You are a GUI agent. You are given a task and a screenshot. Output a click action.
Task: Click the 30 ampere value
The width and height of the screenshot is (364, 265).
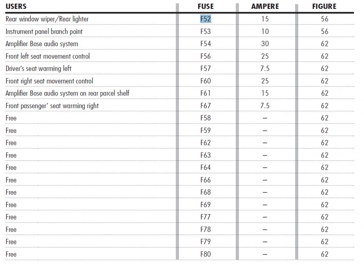coord(265,44)
